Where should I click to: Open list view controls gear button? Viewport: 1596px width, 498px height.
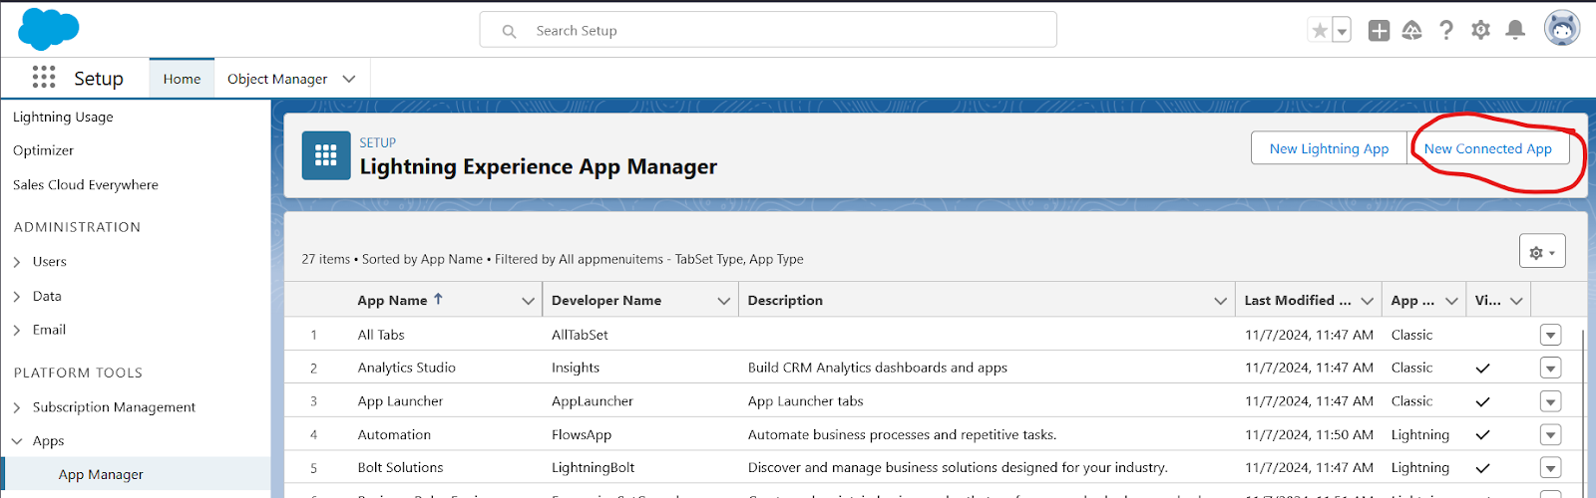[x=1542, y=251]
